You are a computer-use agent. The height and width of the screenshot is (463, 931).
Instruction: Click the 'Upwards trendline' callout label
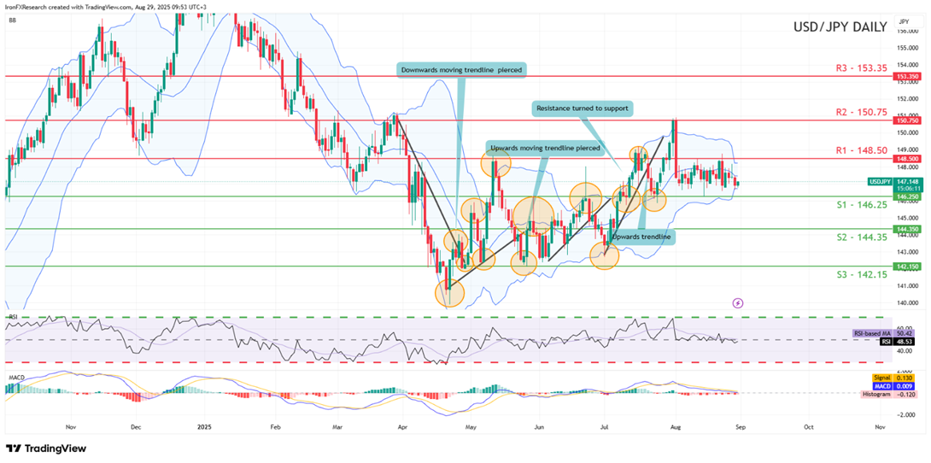click(640, 236)
